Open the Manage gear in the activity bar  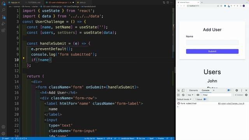tap(4, 133)
